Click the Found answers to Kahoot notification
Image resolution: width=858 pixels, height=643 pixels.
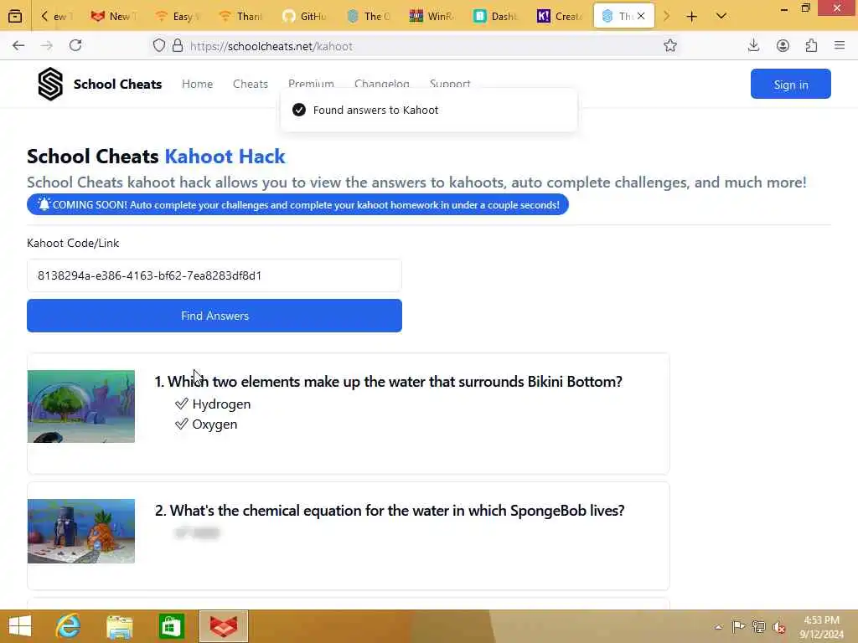(x=429, y=110)
